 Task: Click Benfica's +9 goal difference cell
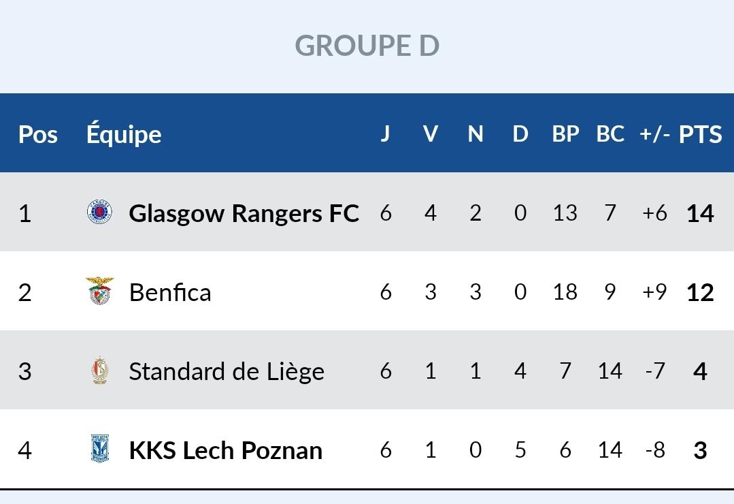[x=654, y=292]
